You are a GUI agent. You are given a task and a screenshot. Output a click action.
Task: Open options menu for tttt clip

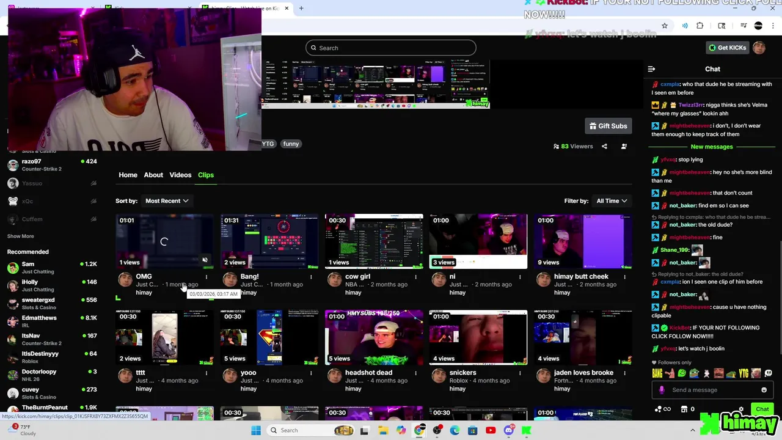206,373
